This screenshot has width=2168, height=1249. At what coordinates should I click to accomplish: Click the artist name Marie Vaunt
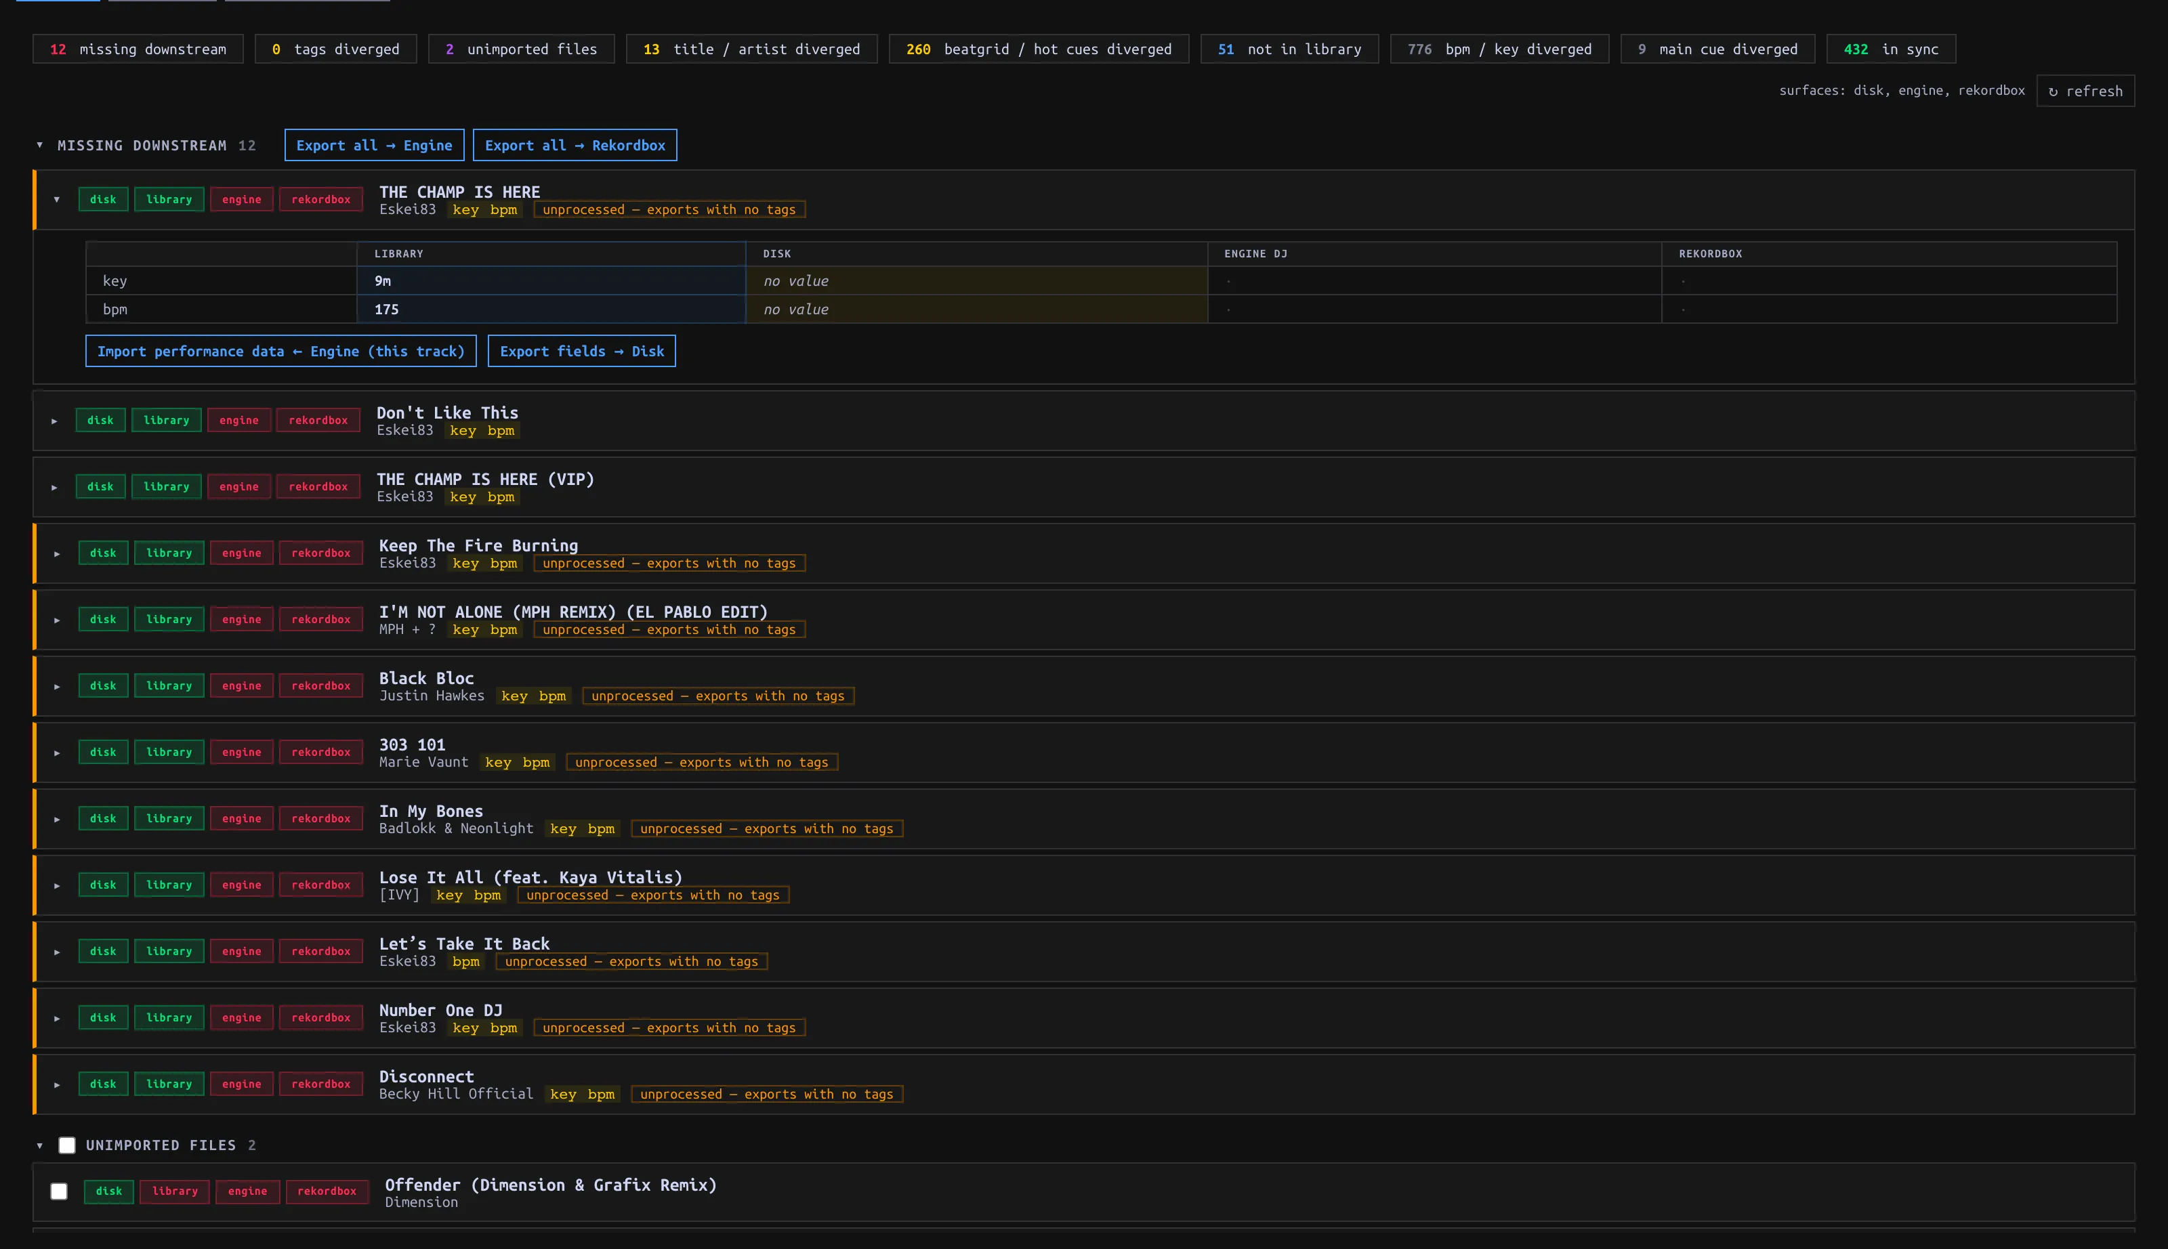[424, 762]
